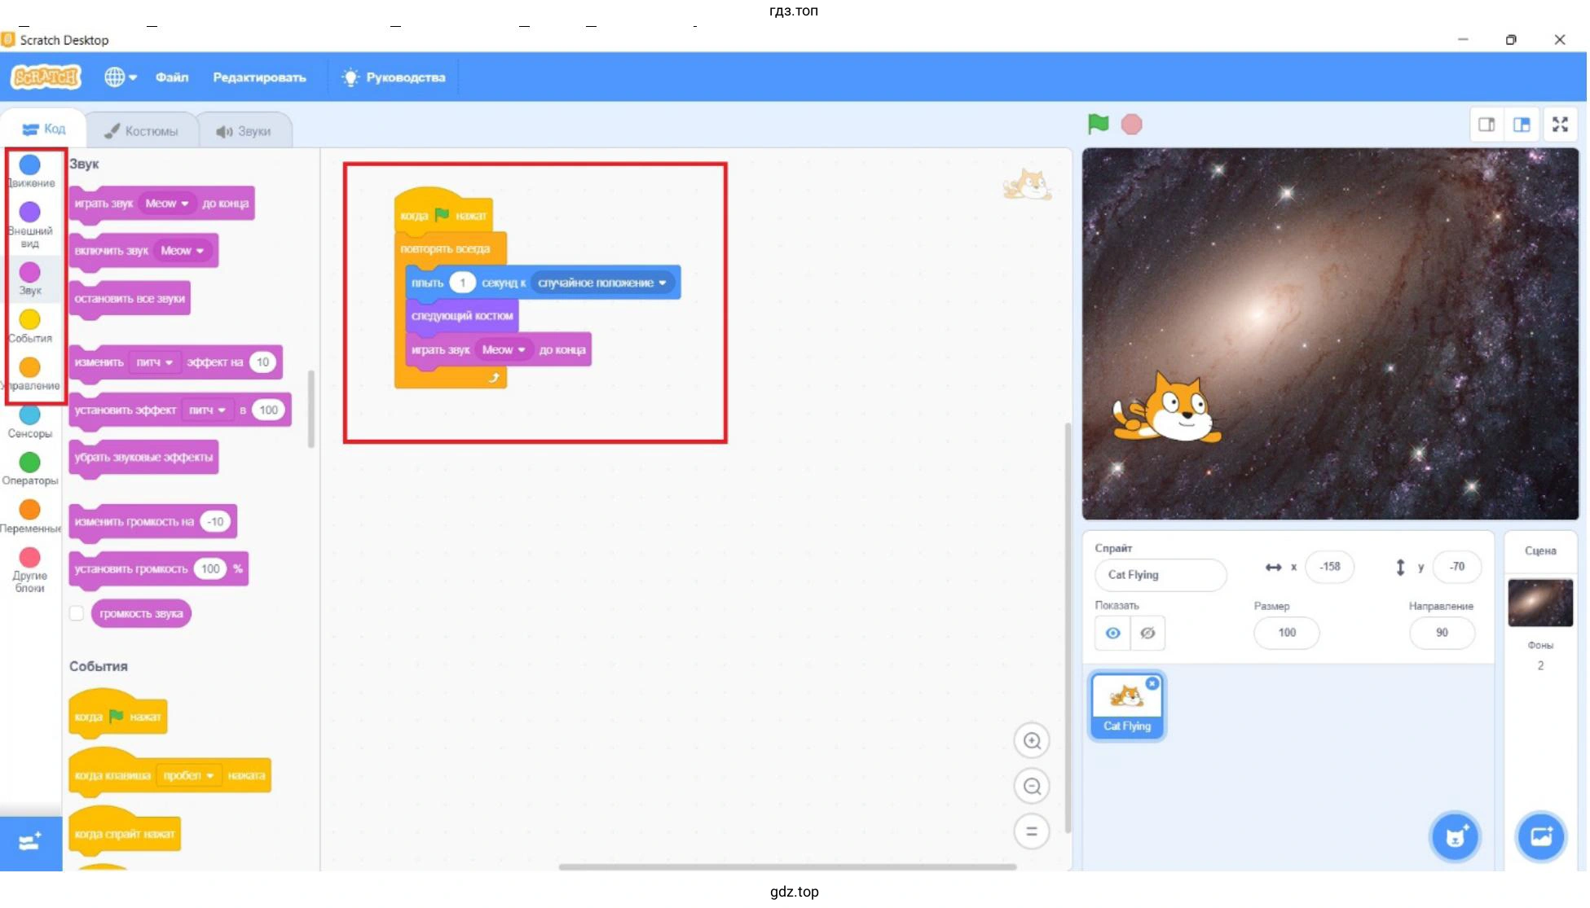This screenshot has height=908, width=1590.
Task: Open the Файл menu
Action: 172,77
